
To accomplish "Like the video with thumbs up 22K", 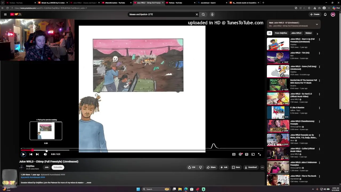I will coord(192,167).
